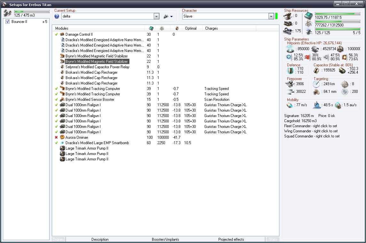
Task: Click the drone bay 125 / 475 m3 bar
Action: (32, 11)
